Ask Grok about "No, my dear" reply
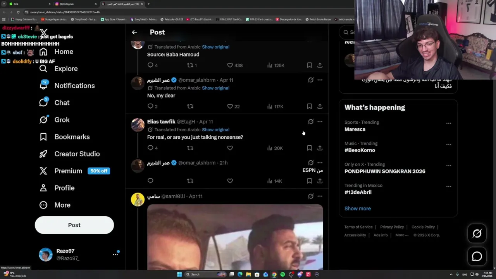 [311, 80]
